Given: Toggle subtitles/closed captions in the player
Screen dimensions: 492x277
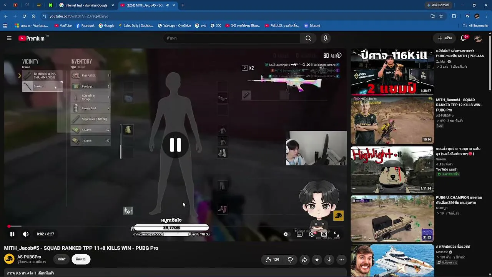Looking at the screenshot, I should coord(299,234).
